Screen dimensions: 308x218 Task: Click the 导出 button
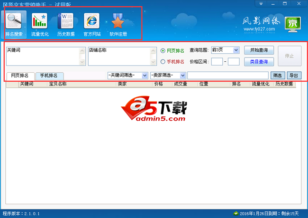(294, 75)
